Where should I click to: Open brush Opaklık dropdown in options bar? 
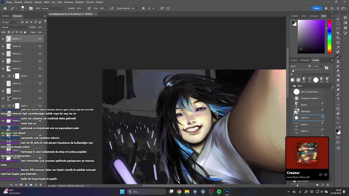click(x=84, y=8)
